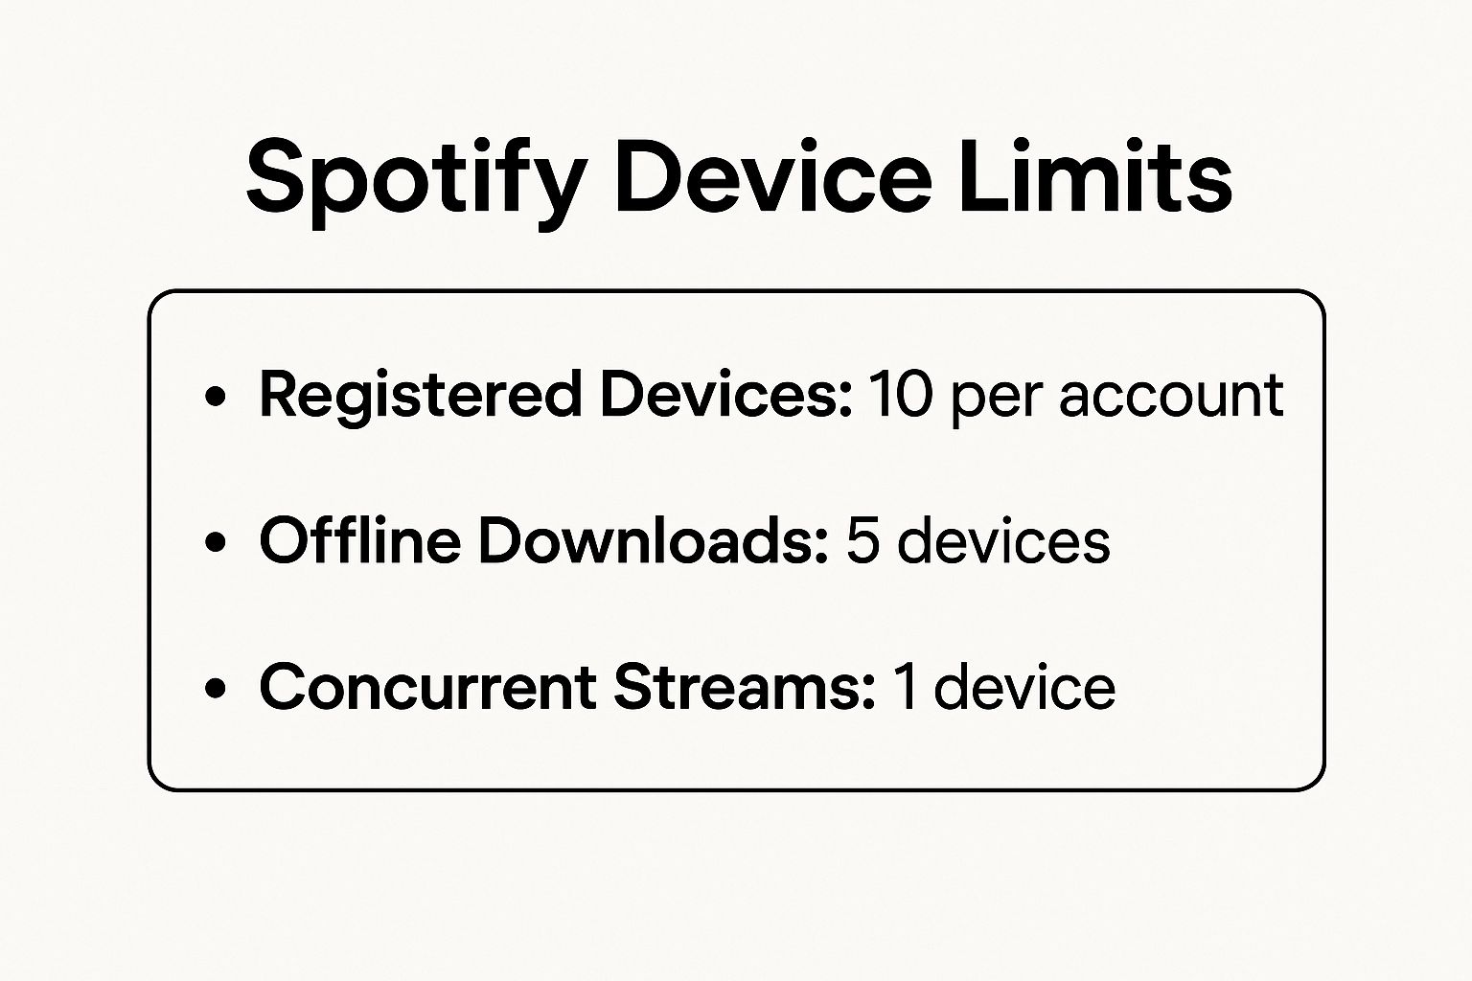Click the bullet before Offline Downloads
Image resolution: width=1472 pixels, height=981 pixels.
point(216,541)
